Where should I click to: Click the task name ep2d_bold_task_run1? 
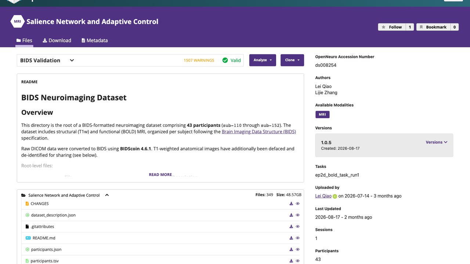tap(337, 175)
